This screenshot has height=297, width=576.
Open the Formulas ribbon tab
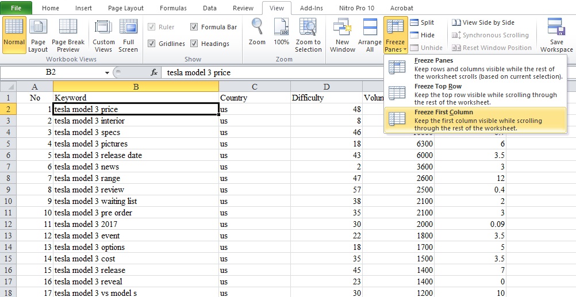[x=173, y=7]
